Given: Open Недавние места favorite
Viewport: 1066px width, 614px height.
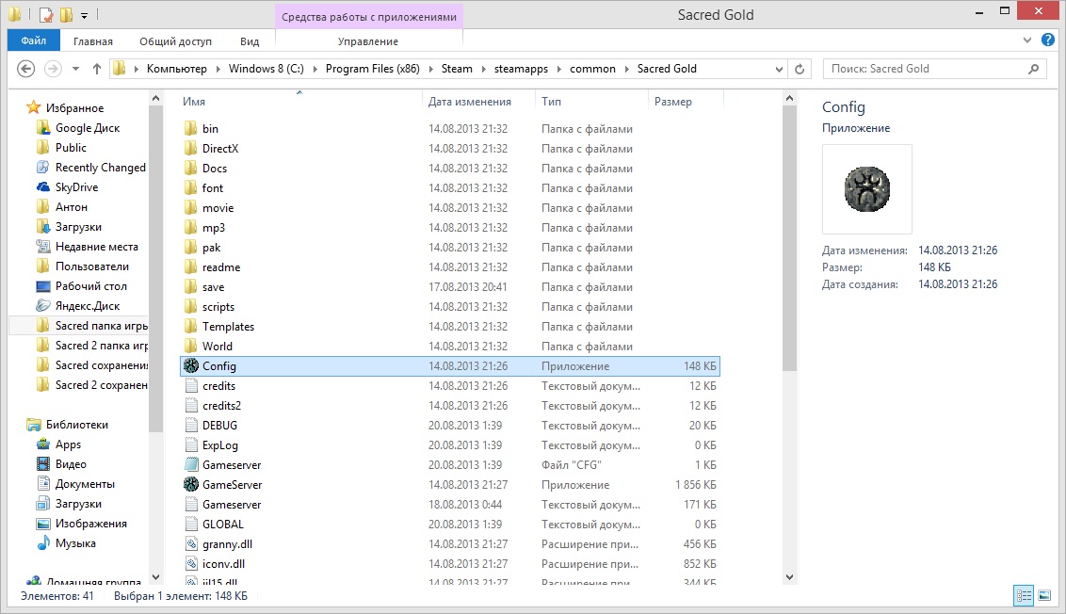Looking at the screenshot, I should click(97, 247).
